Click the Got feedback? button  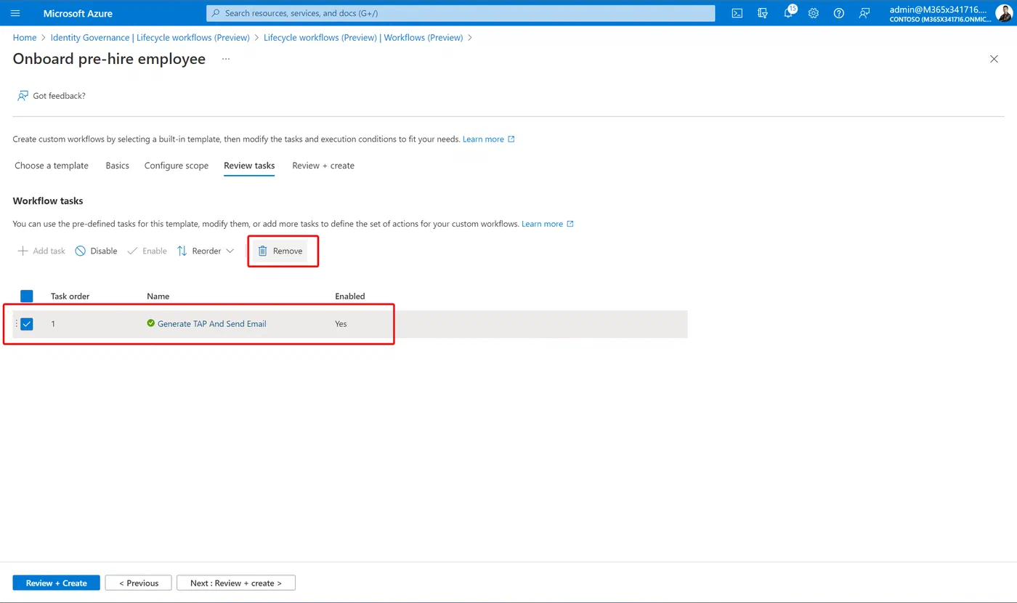point(52,96)
